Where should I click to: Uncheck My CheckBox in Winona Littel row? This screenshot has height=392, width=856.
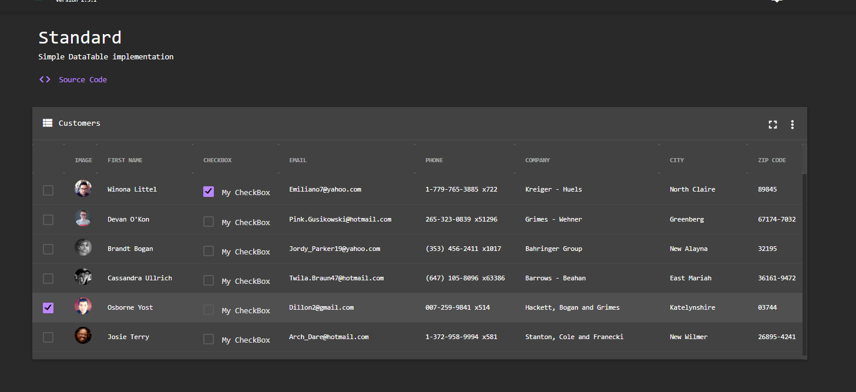pos(209,192)
